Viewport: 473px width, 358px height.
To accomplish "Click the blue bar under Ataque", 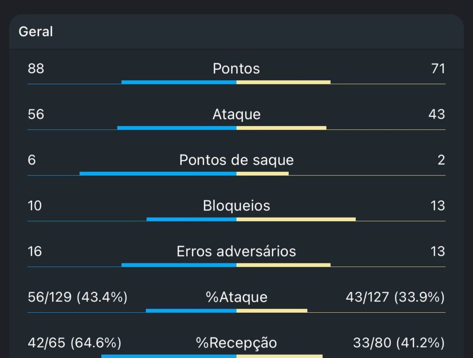I will (177, 128).
